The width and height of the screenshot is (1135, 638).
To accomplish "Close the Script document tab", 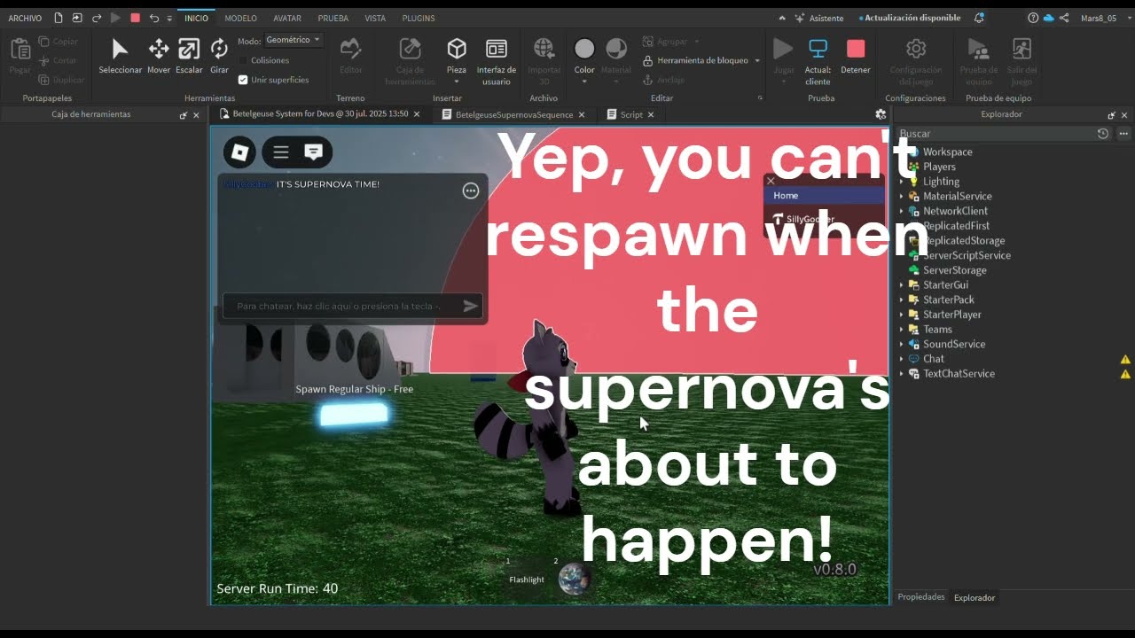I will pyautogui.click(x=651, y=114).
